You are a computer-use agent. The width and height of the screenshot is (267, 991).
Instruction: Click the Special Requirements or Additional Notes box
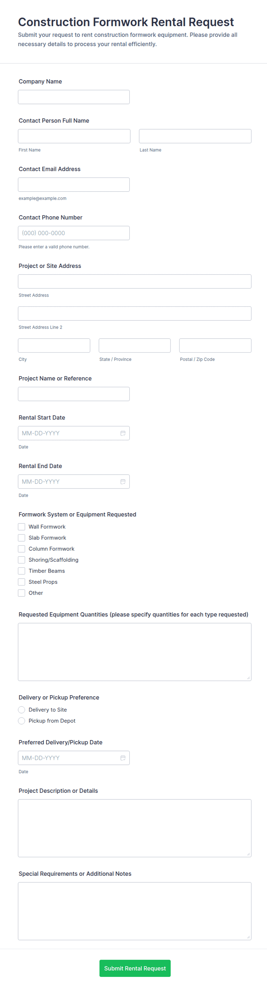coord(134,911)
